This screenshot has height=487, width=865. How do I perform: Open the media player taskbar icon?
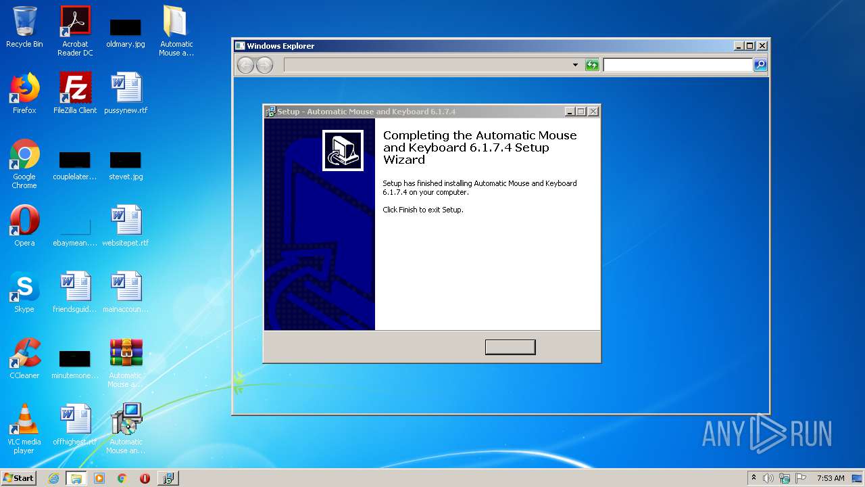99,478
